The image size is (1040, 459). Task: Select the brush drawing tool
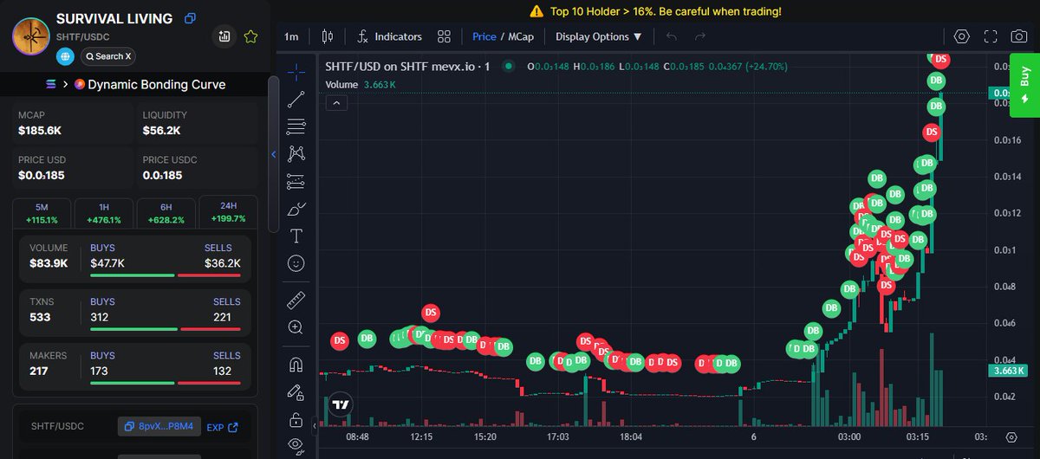pyautogui.click(x=296, y=209)
